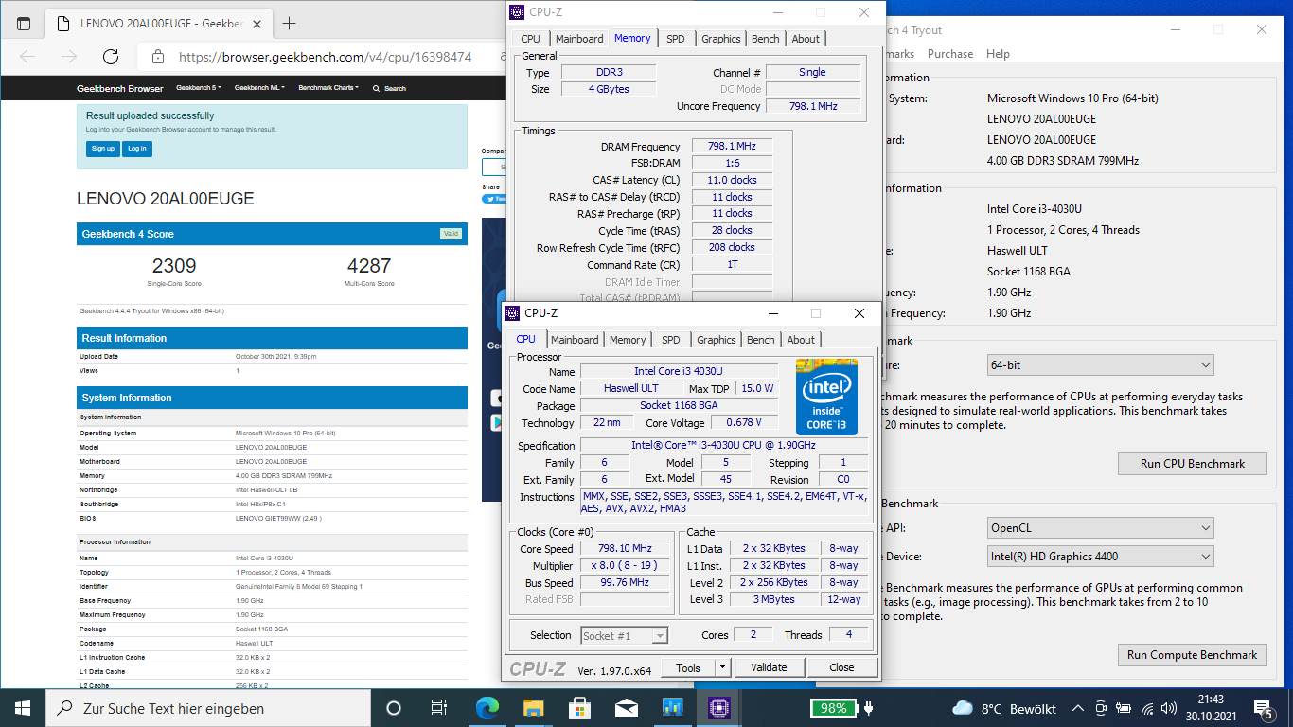The width and height of the screenshot is (1293, 727).
Task: Switch to Microsoft Edge in the taskbar
Action: (x=487, y=708)
